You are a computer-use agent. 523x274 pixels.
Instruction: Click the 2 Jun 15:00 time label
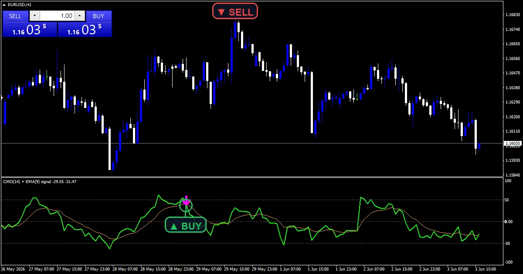click(x=402, y=269)
